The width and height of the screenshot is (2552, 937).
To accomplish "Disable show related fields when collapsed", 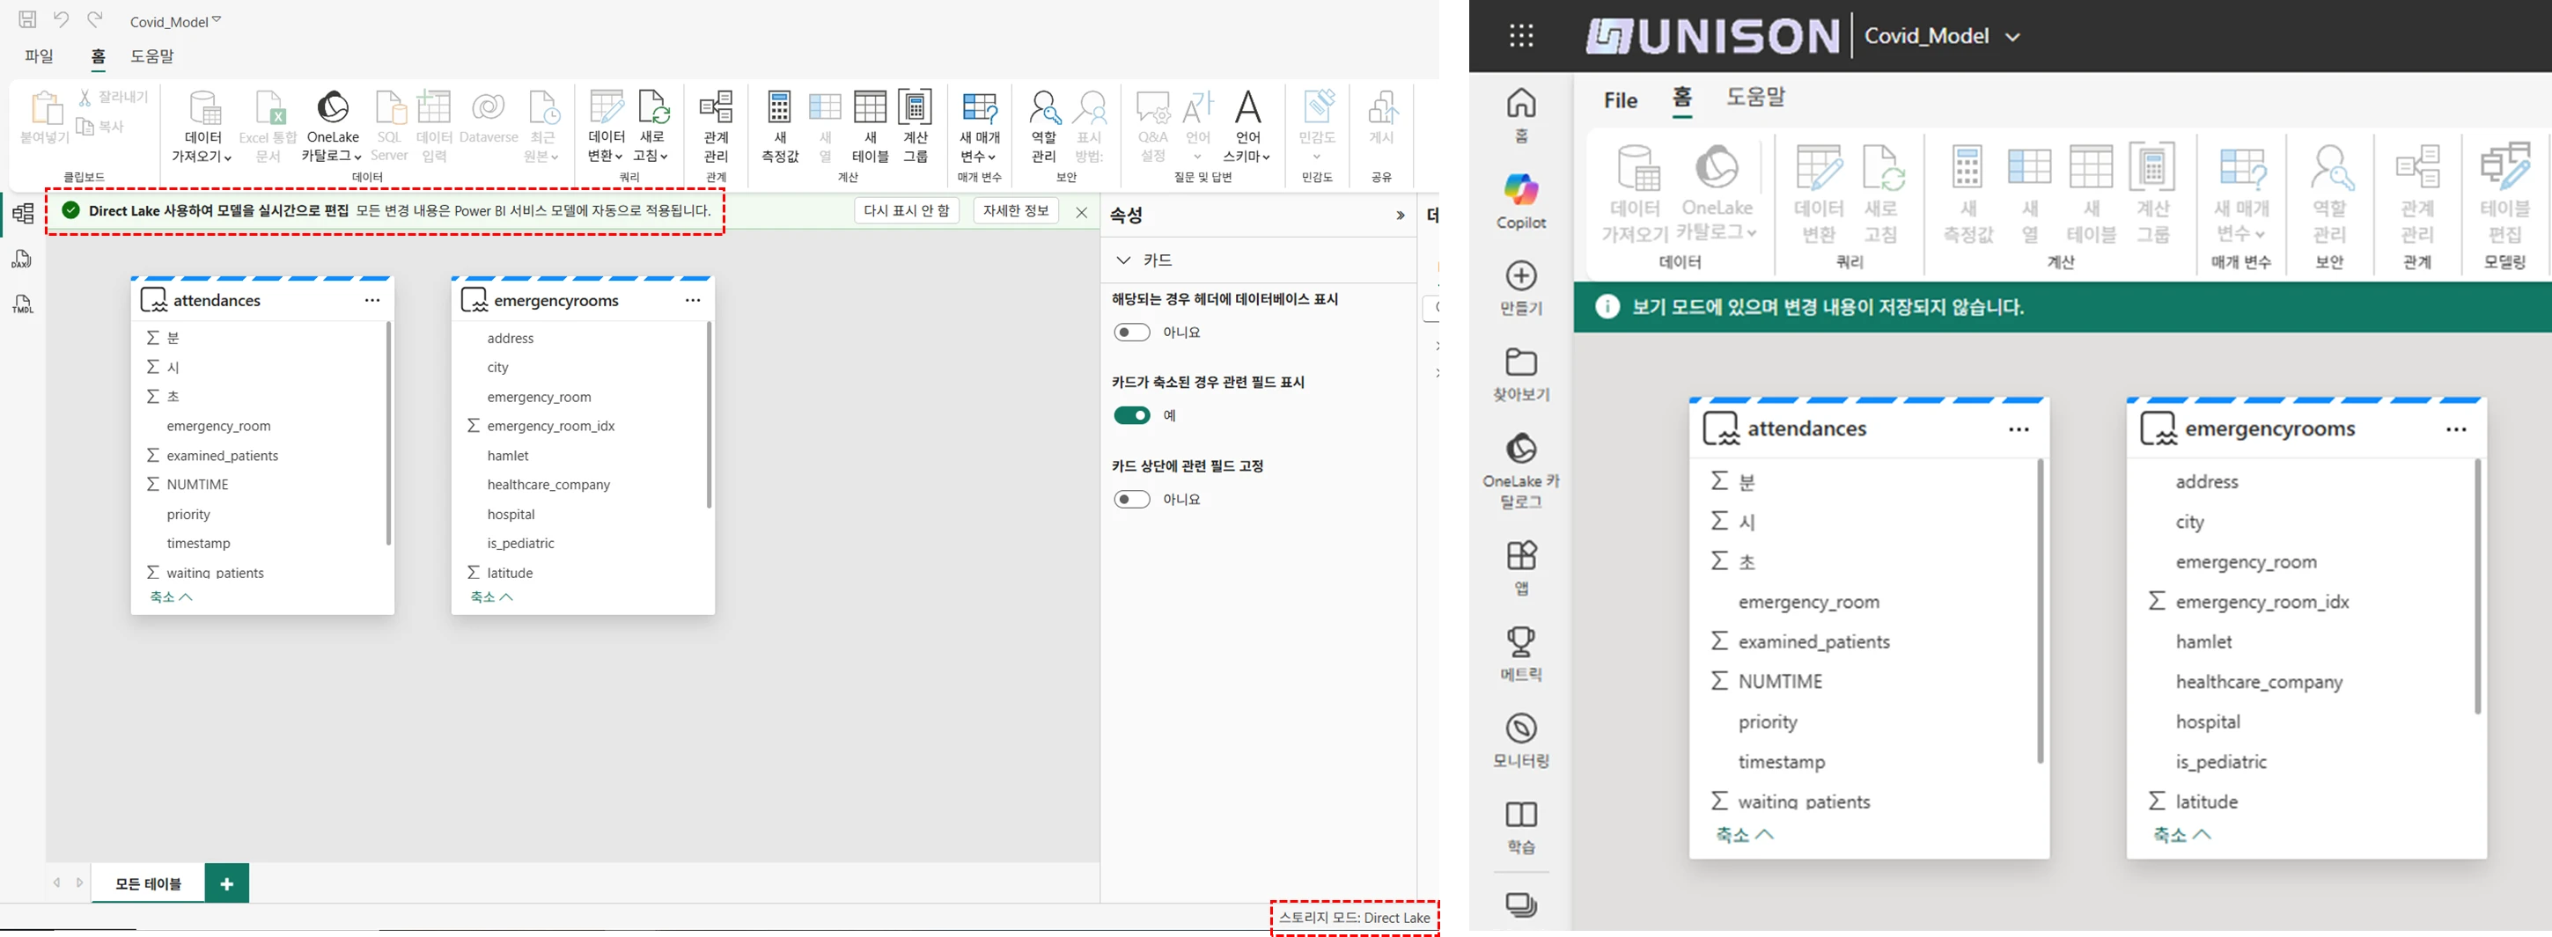I will click(1131, 416).
